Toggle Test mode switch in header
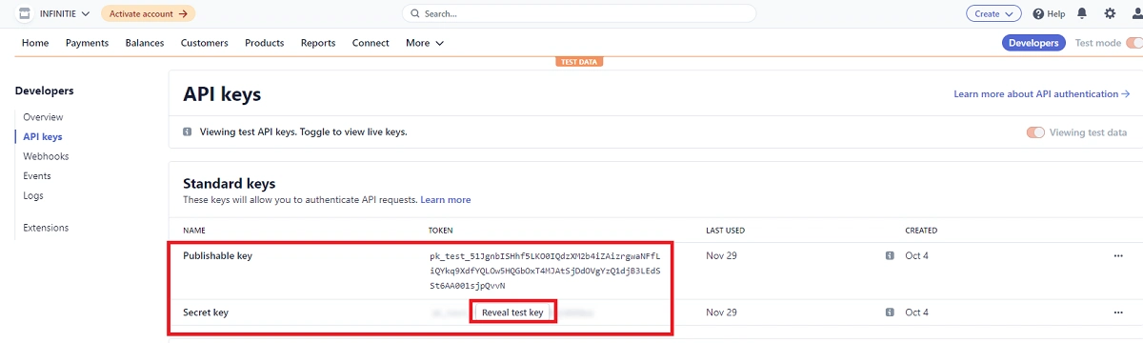 [x=1134, y=43]
